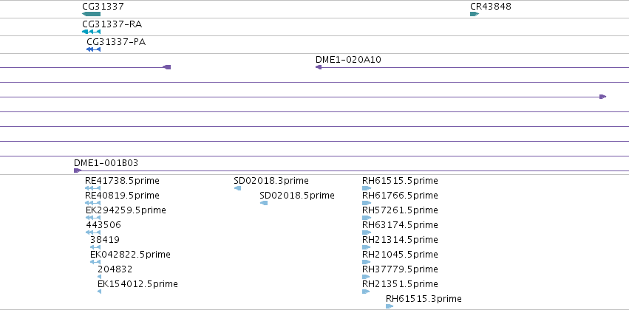629x310 pixels.
Task: Click the 38419 EST feature label
Action: pyautogui.click(x=105, y=240)
